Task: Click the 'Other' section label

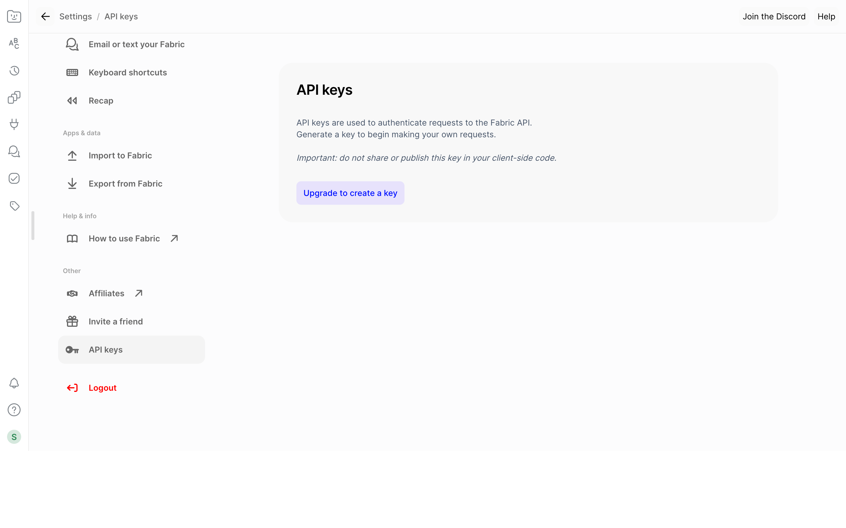Action: coord(72,271)
